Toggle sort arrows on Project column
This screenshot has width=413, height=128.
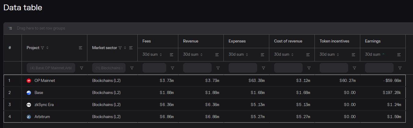point(47,48)
